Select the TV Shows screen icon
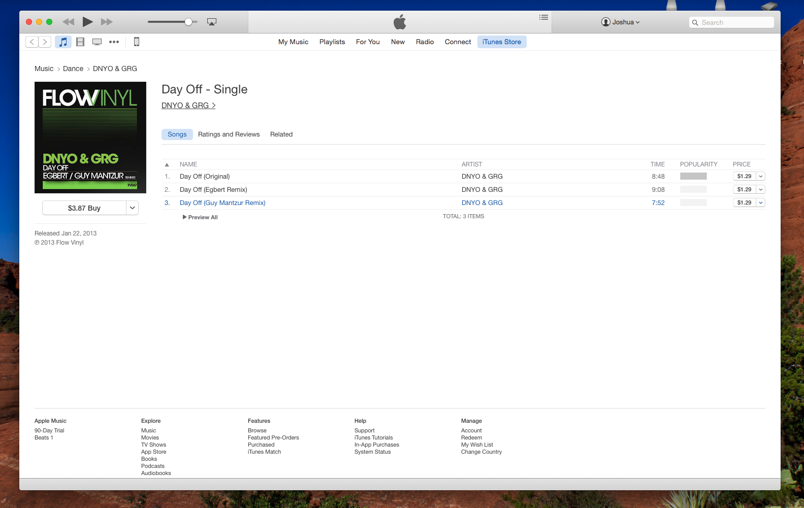The image size is (804, 508). (97, 42)
